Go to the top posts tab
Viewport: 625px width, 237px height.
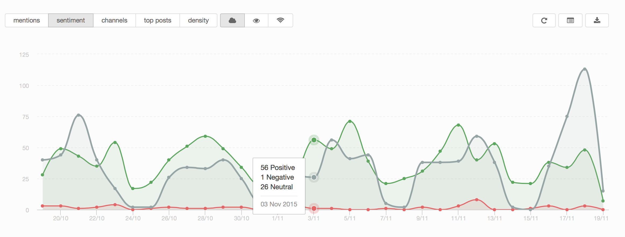pyautogui.click(x=157, y=20)
